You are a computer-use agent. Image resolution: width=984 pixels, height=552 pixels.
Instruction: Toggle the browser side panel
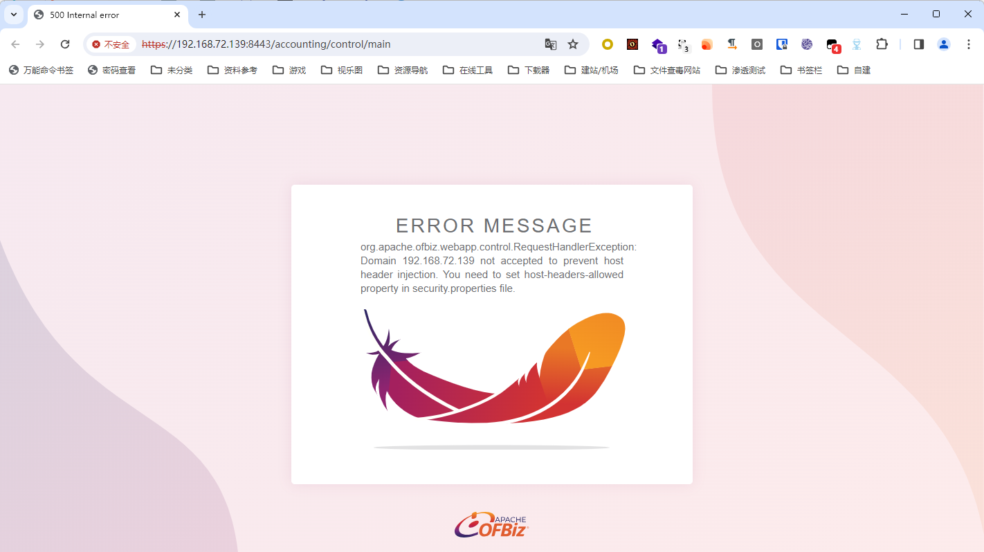(x=919, y=44)
